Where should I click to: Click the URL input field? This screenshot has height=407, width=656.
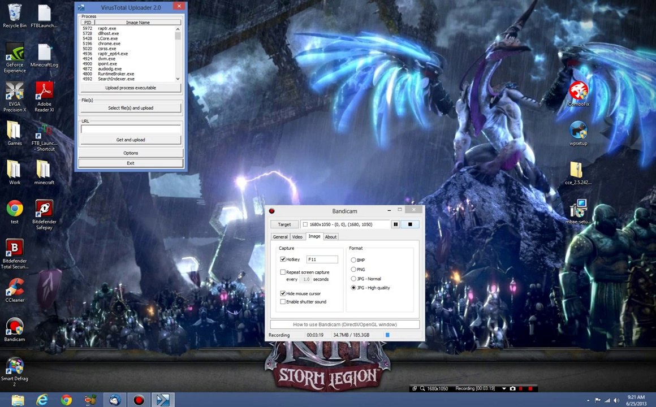tap(131, 129)
